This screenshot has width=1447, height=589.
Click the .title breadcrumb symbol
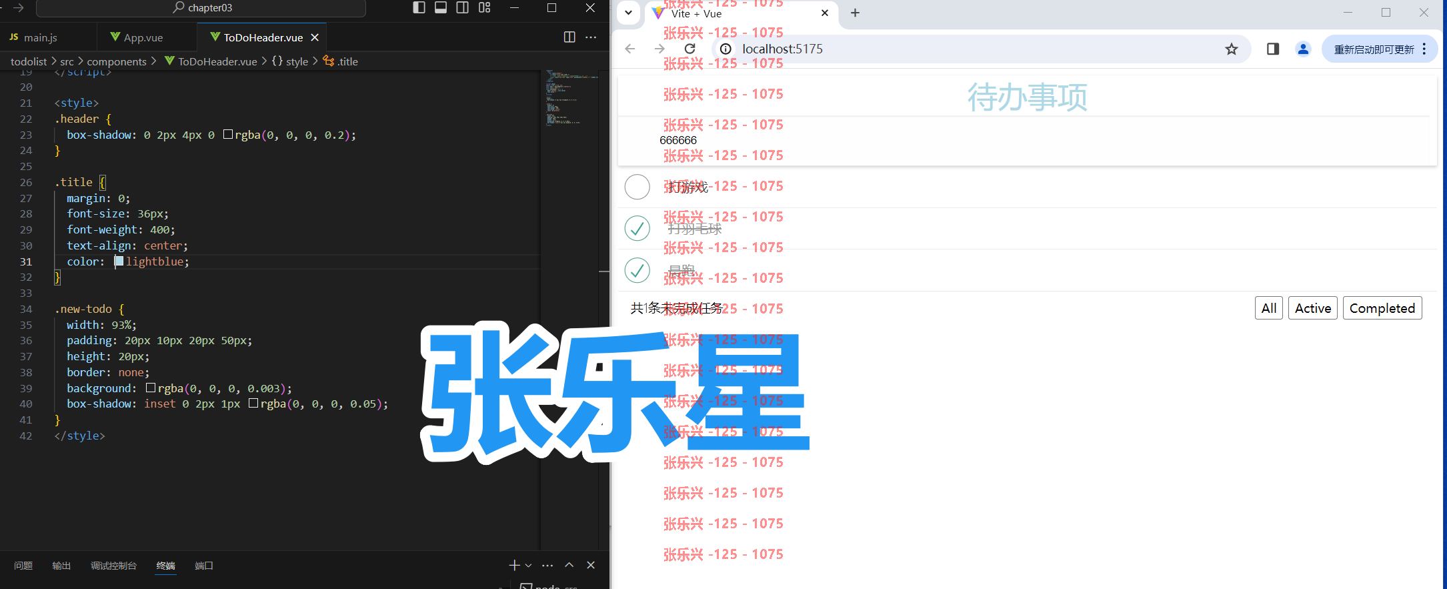click(x=341, y=61)
